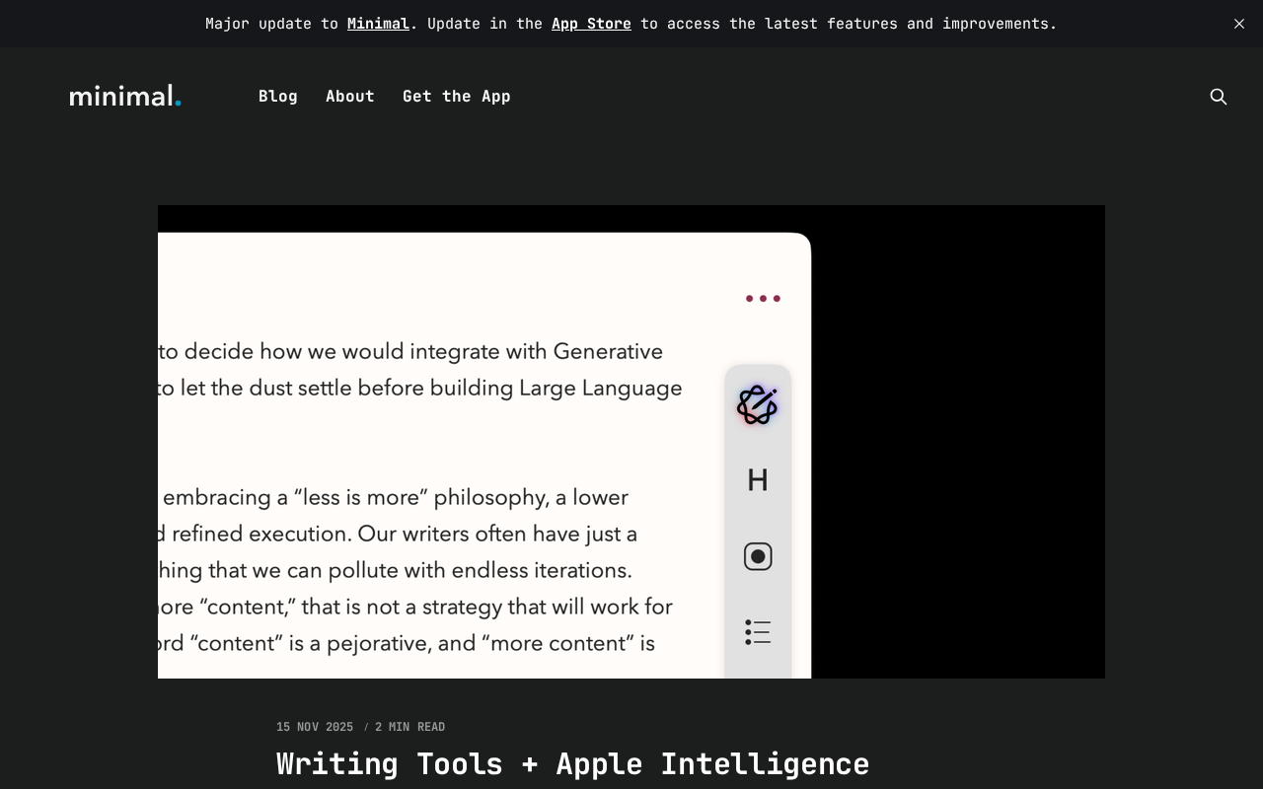
Task: Click the banner text about latest features
Action: click(x=849, y=24)
